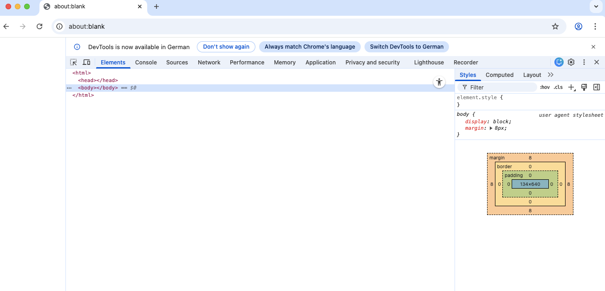Screen dimensions: 605x291
Task: Close the DevTools panel
Action: click(x=597, y=62)
